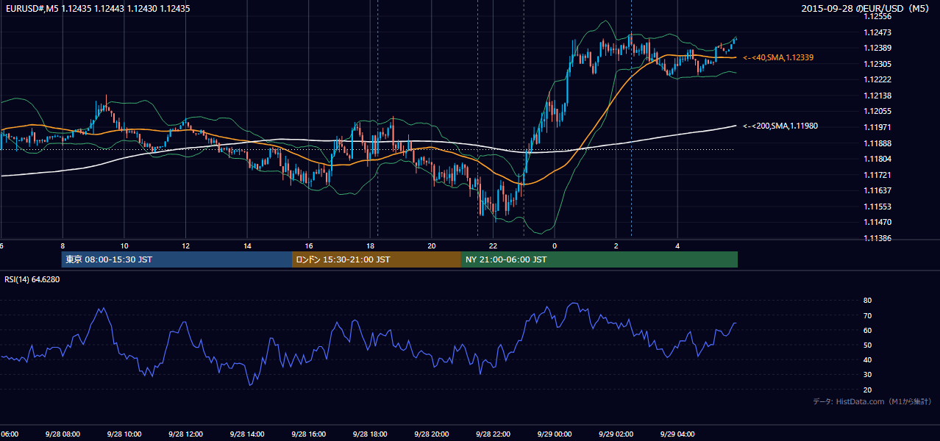Click the 9/29 04:00 bottom time label
940x441 pixels.
[x=677, y=434]
